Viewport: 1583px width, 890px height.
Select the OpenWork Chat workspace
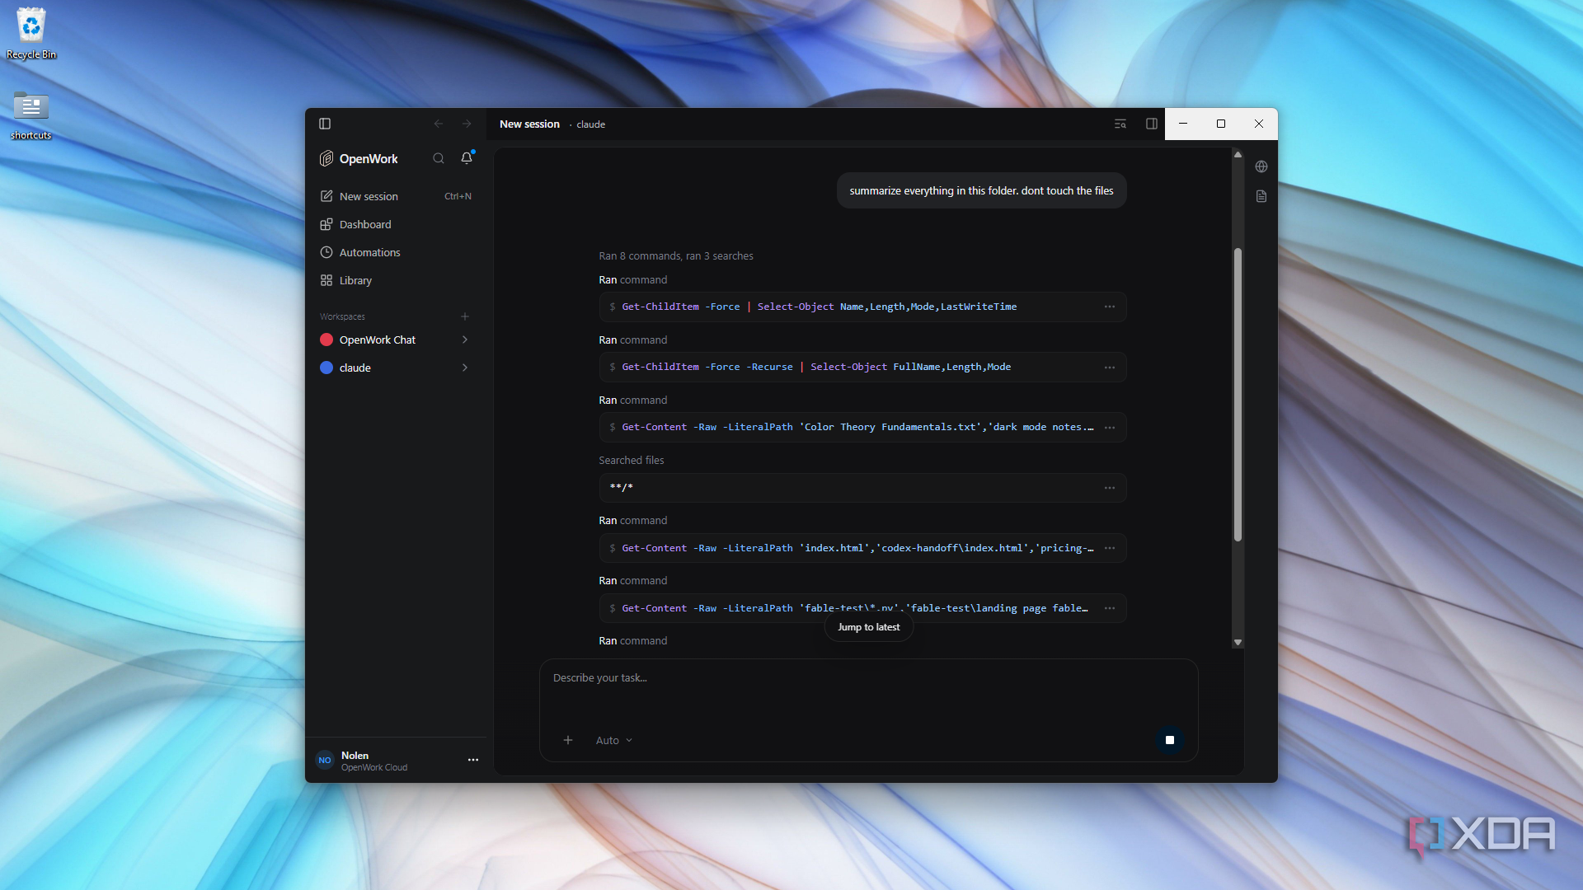pyautogui.click(x=378, y=340)
